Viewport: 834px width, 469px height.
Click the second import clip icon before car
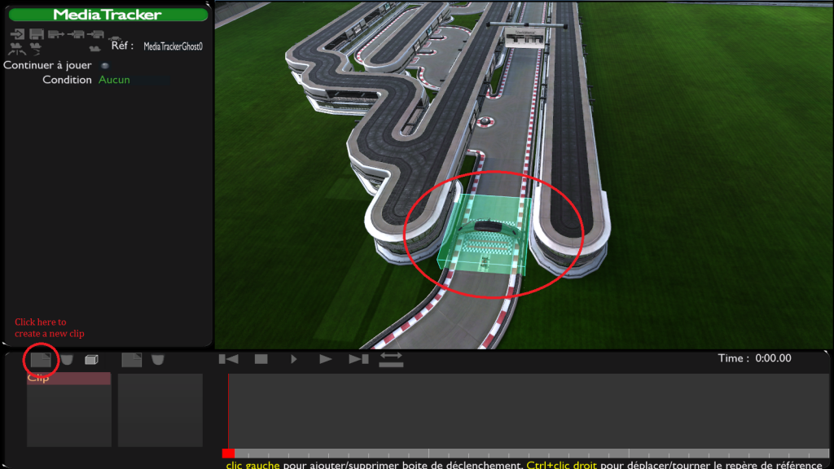pyautogui.click(x=95, y=34)
